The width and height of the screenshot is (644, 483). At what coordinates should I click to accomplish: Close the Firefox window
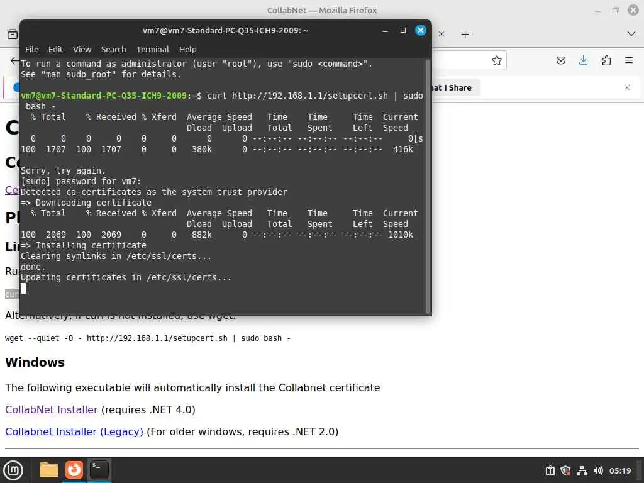pos(633,10)
